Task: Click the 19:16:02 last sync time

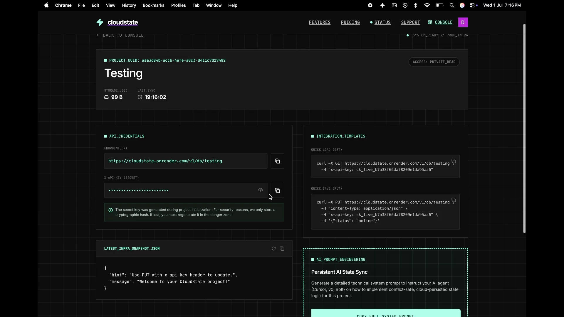Action: point(155,97)
